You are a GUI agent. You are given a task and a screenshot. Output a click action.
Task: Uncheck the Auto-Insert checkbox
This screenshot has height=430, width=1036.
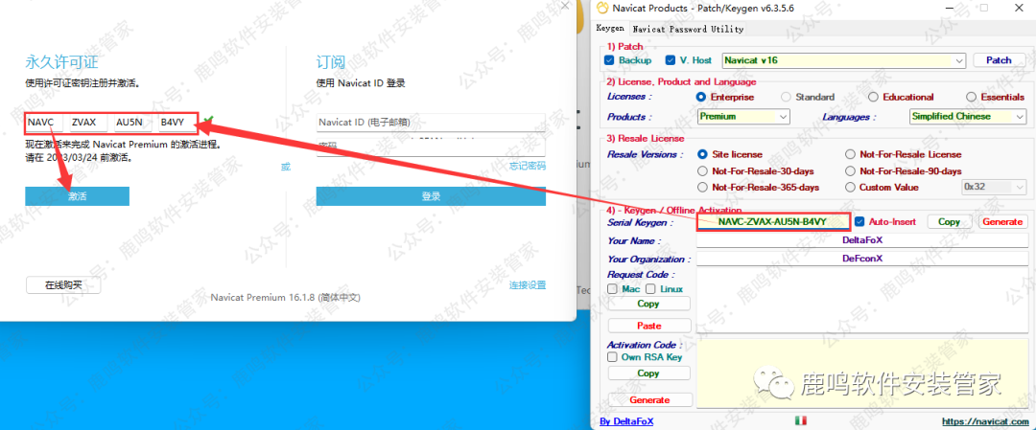coord(859,221)
